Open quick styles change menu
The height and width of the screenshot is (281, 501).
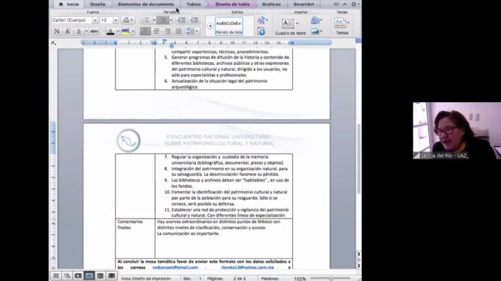pos(262,20)
